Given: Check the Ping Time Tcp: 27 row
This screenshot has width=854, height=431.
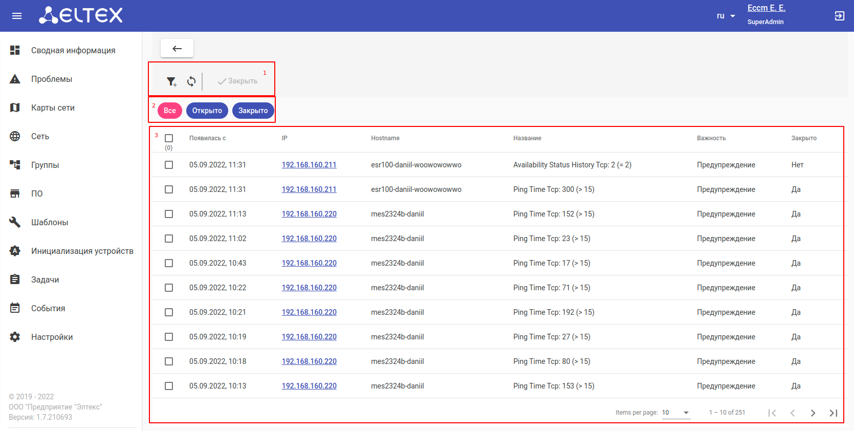Looking at the screenshot, I should (169, 337).
